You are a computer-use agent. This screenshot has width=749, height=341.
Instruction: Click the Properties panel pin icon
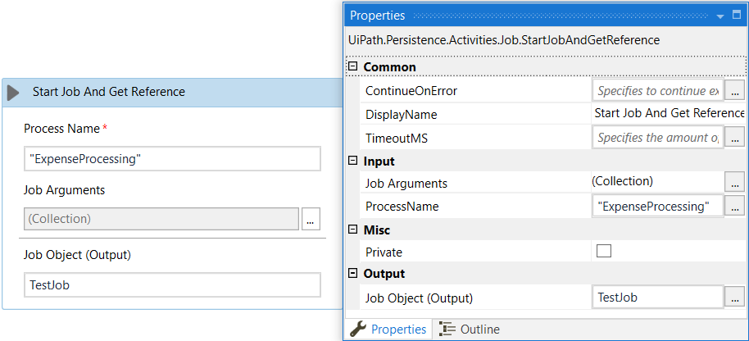[x=736, y=16]
